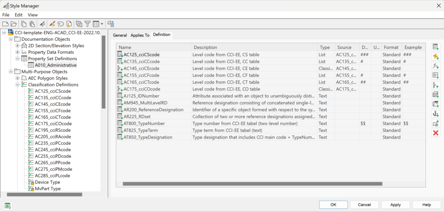Click the Edit Style paintbrush icon
This screenshot has height=212, width=444.
[42, 24]
